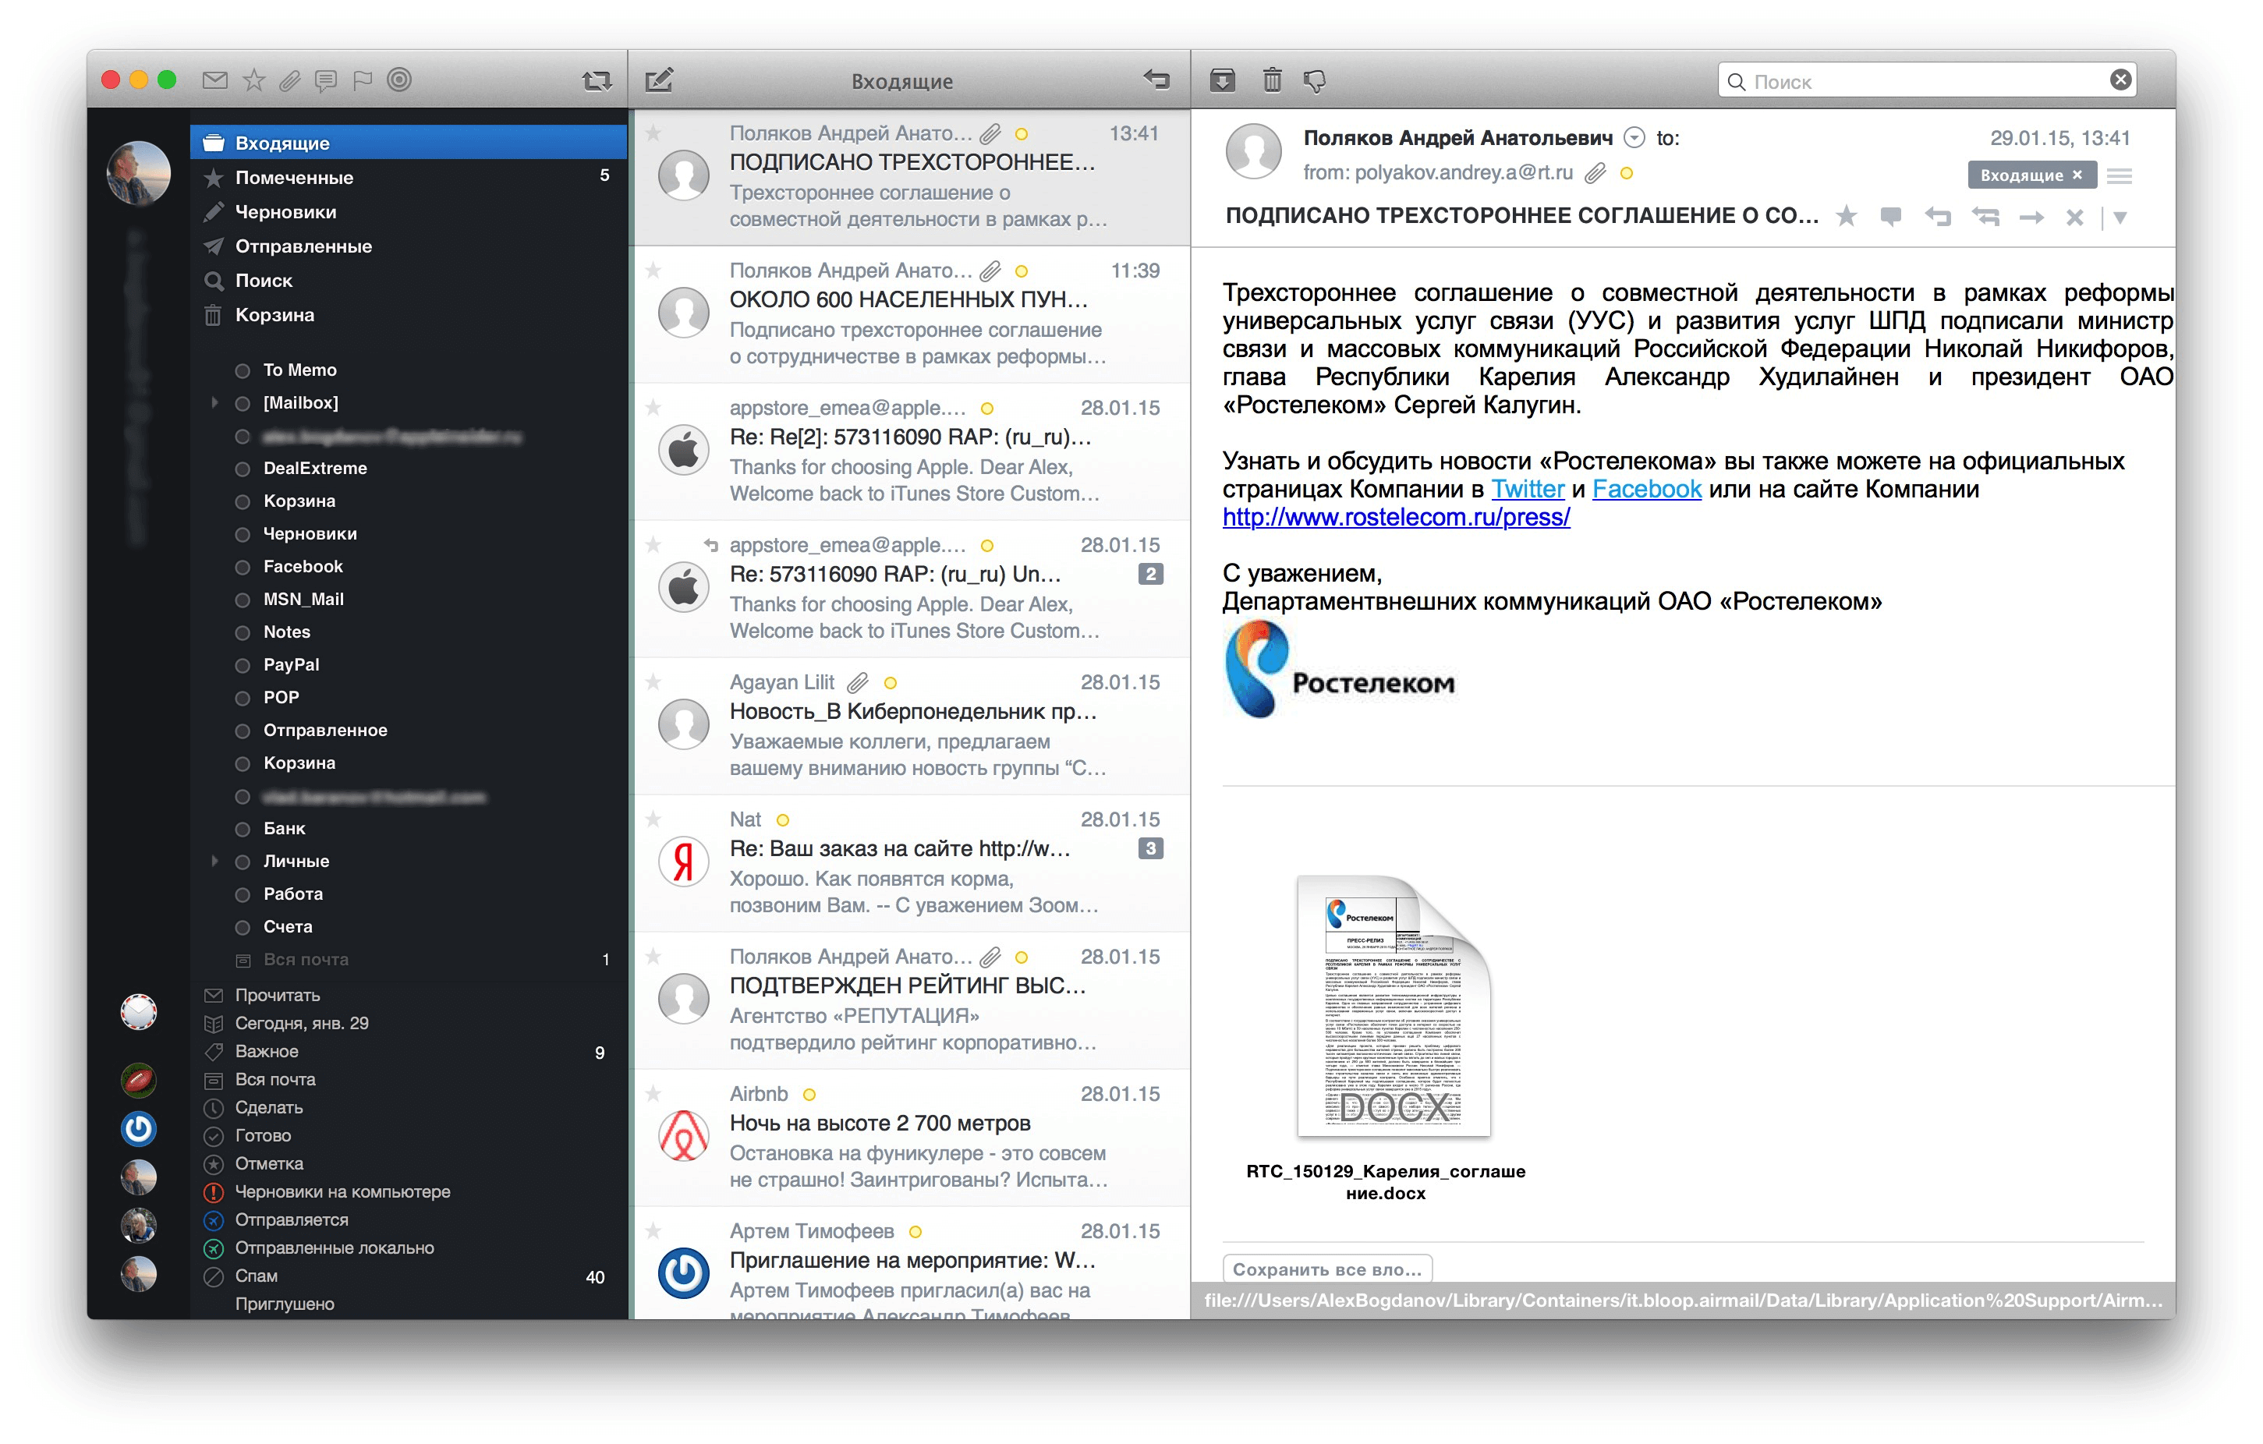Select account with blue power icon in sidebar
The width and height of the screenshot is (2263, 1444).
tap(139, 1128)
